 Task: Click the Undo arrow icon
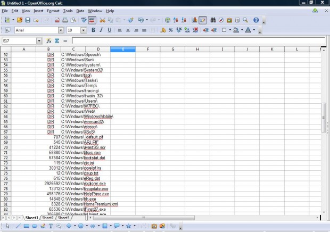pos(141,20)
